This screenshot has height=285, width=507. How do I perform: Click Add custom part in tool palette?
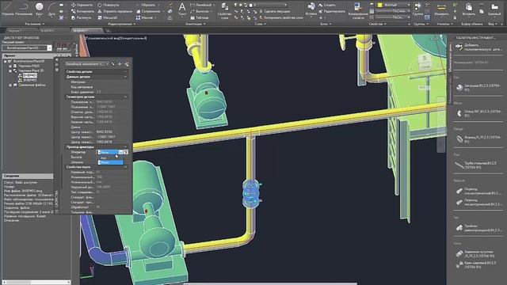(x=479, y=47)
